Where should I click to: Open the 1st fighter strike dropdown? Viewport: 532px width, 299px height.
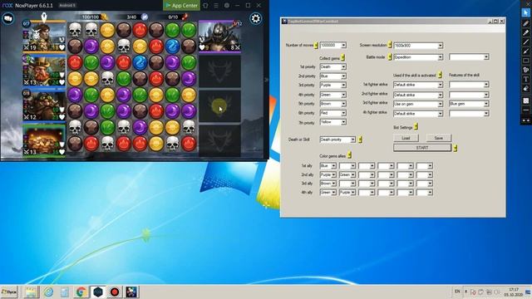pos(418,85)
